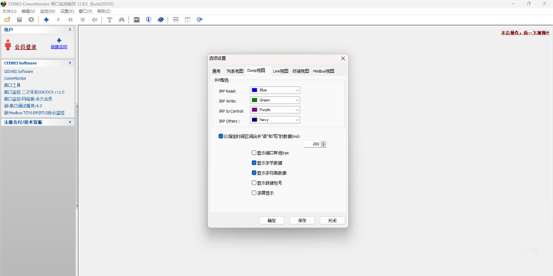Click the 关闭 button
This screenshot has width=553, height=276.
coord(333,220)
